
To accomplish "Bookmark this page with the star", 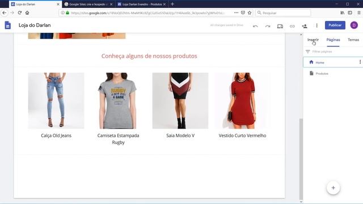I will point(250,12).
